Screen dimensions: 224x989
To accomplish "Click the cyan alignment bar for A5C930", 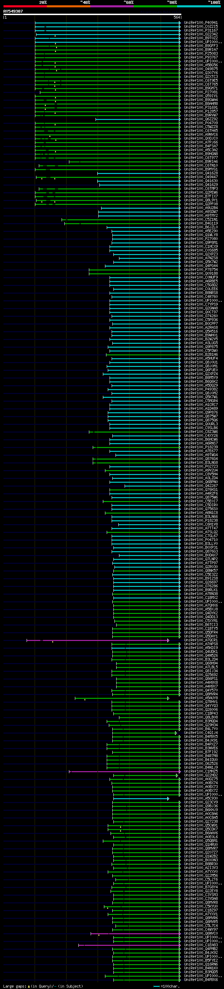I will click(x=141, y=798).
